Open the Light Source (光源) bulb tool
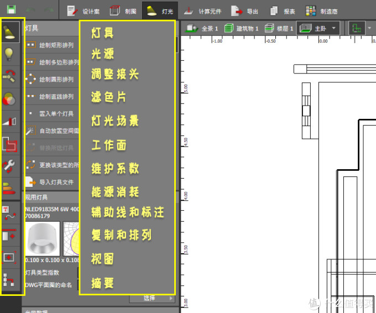This screenshot has width=376, height=313. [11, 54]
